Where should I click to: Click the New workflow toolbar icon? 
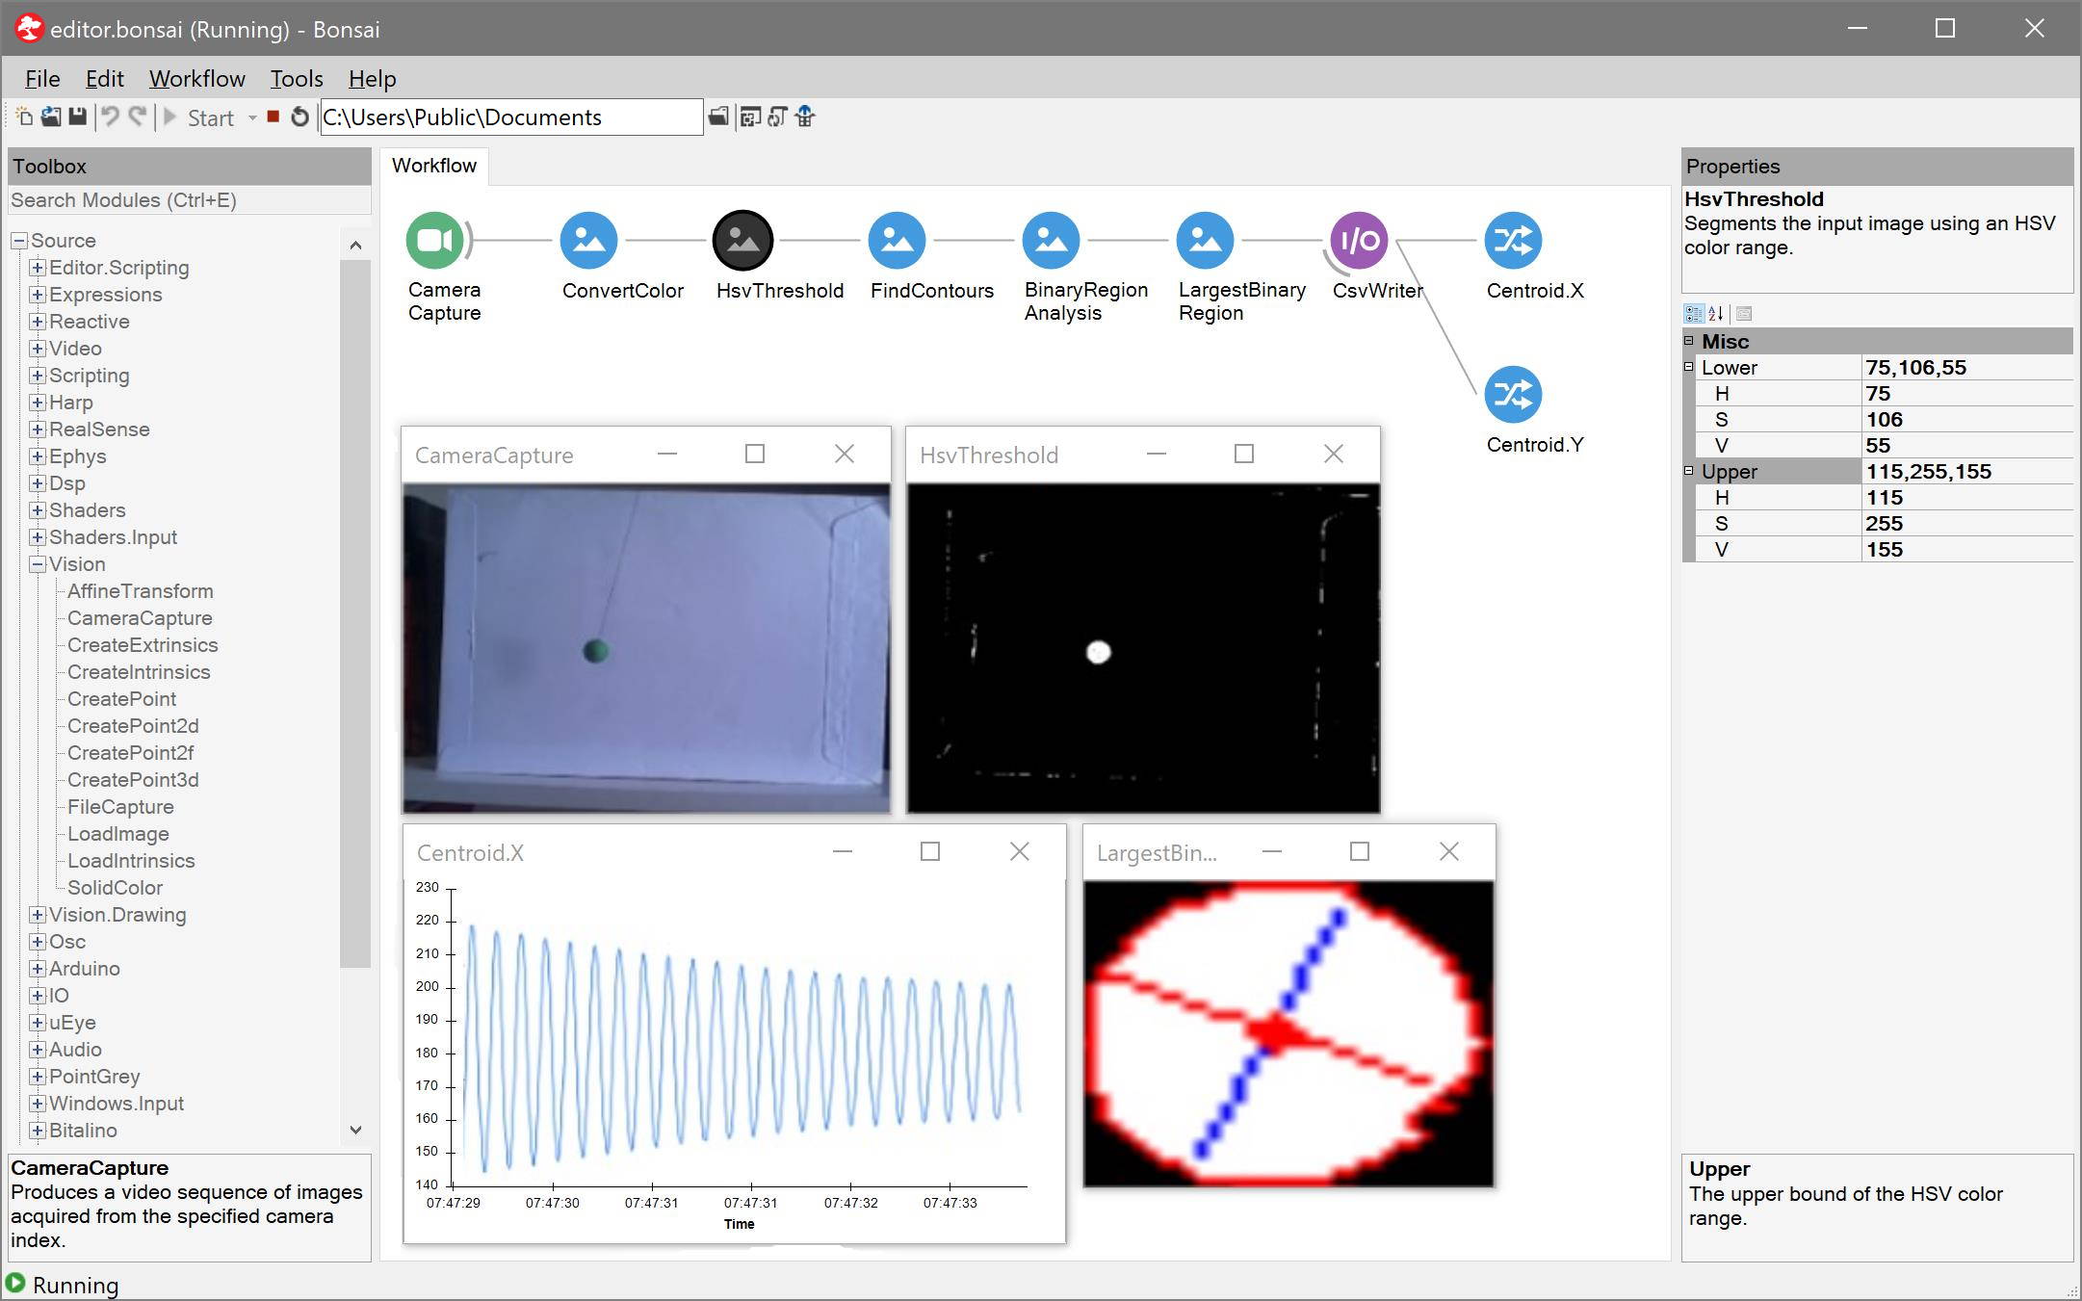24,117
